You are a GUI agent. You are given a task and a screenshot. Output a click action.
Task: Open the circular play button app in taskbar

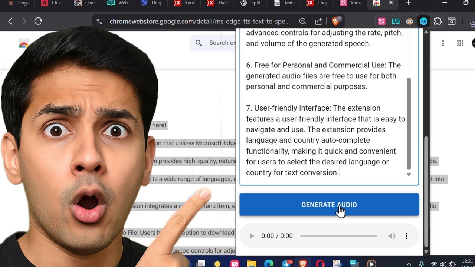click(371, 264)
